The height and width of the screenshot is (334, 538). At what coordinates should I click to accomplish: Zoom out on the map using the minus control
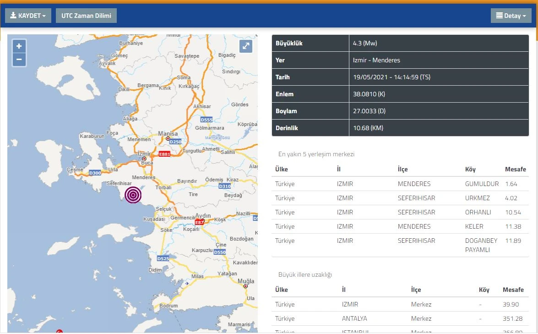[19, 59]
